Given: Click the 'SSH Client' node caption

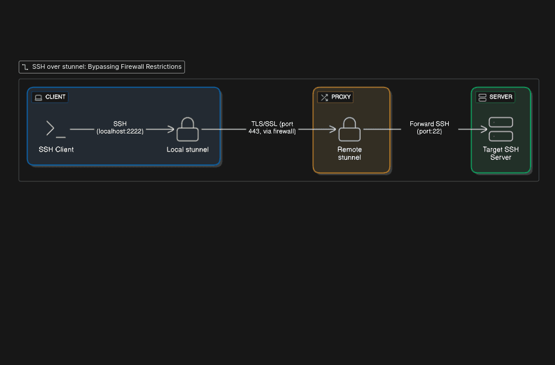Looking at the screenshot, I should (x=56, y=150).
